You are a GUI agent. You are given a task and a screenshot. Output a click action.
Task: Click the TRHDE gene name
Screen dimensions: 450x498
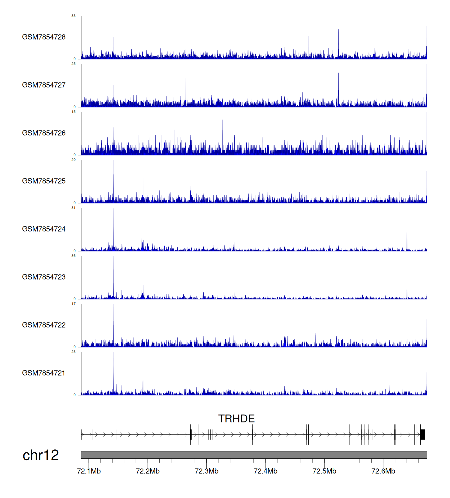236,418
